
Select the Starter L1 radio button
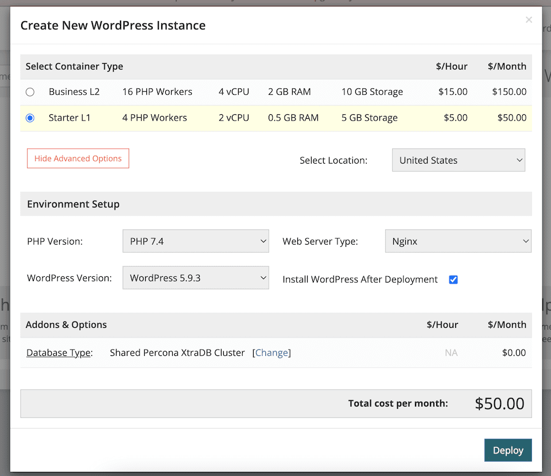click(31, 118)
